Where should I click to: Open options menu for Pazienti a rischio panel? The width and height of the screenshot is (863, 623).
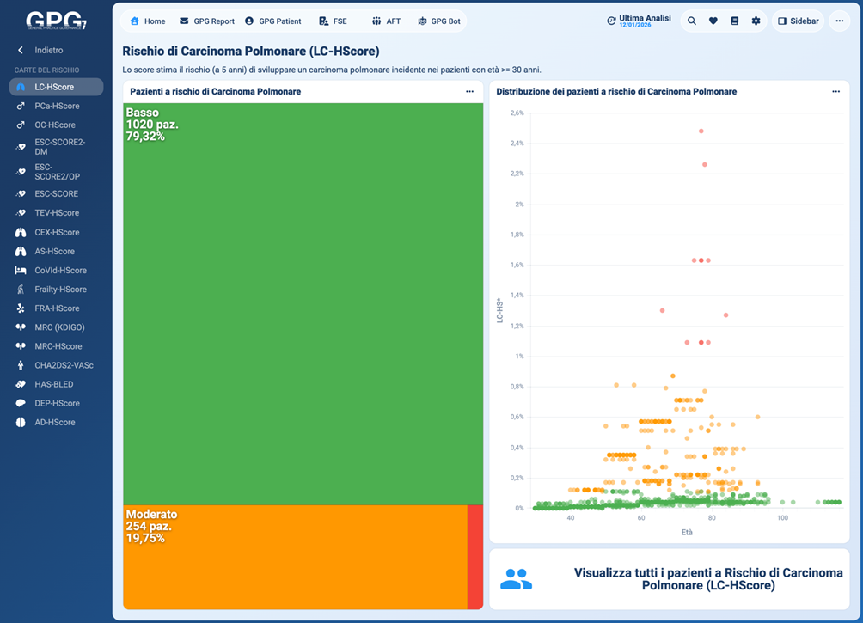pyautogui.click(x=469, y=92)
